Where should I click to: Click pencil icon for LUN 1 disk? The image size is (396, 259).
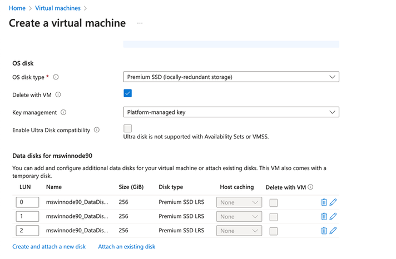(334, 216)
